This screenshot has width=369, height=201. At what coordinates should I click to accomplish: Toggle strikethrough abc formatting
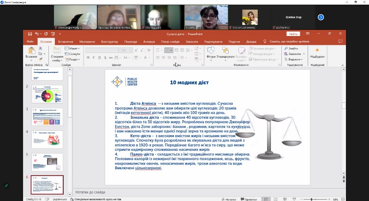[x=111, y=57]
